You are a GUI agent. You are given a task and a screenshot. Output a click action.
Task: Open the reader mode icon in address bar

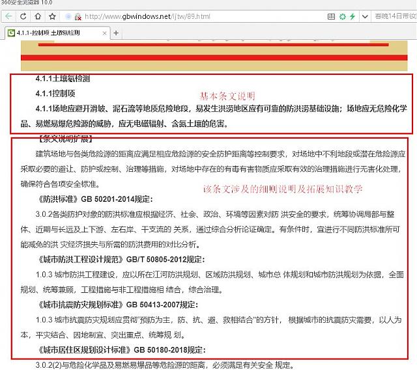331,16
